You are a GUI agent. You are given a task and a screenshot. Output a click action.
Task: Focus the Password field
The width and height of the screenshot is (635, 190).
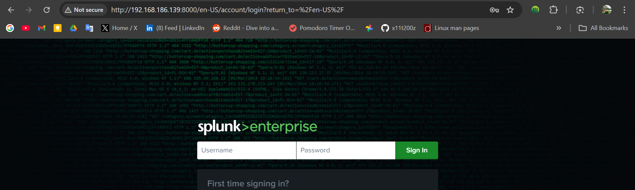346,150
